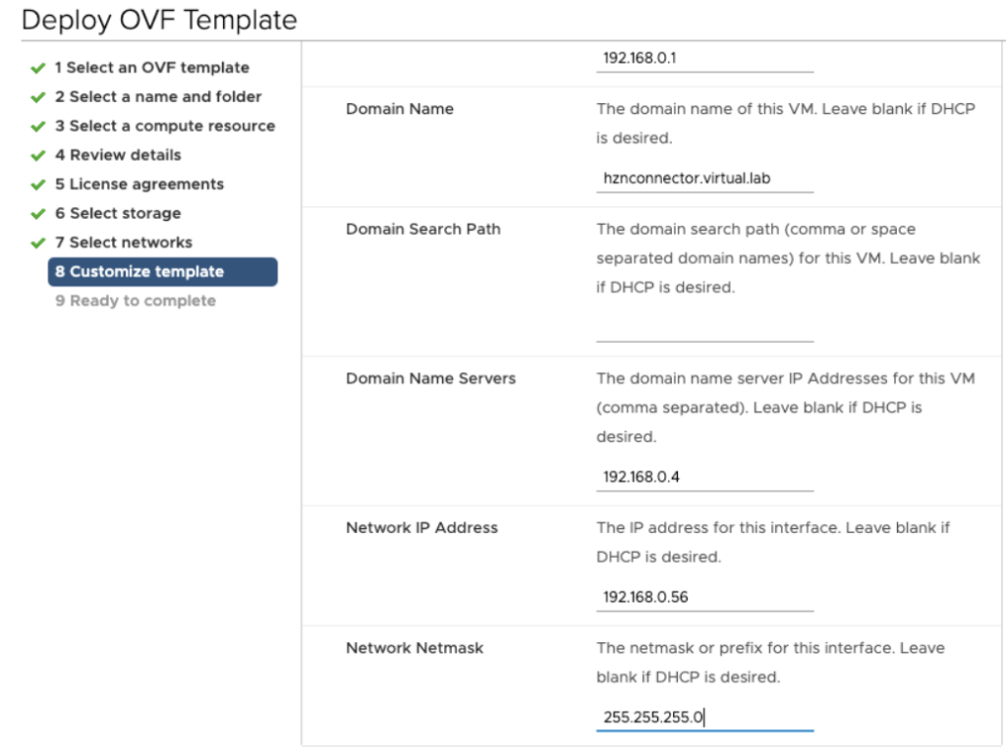
Task: Click the Domain Name Servers input field
Action: click(704, 478)
